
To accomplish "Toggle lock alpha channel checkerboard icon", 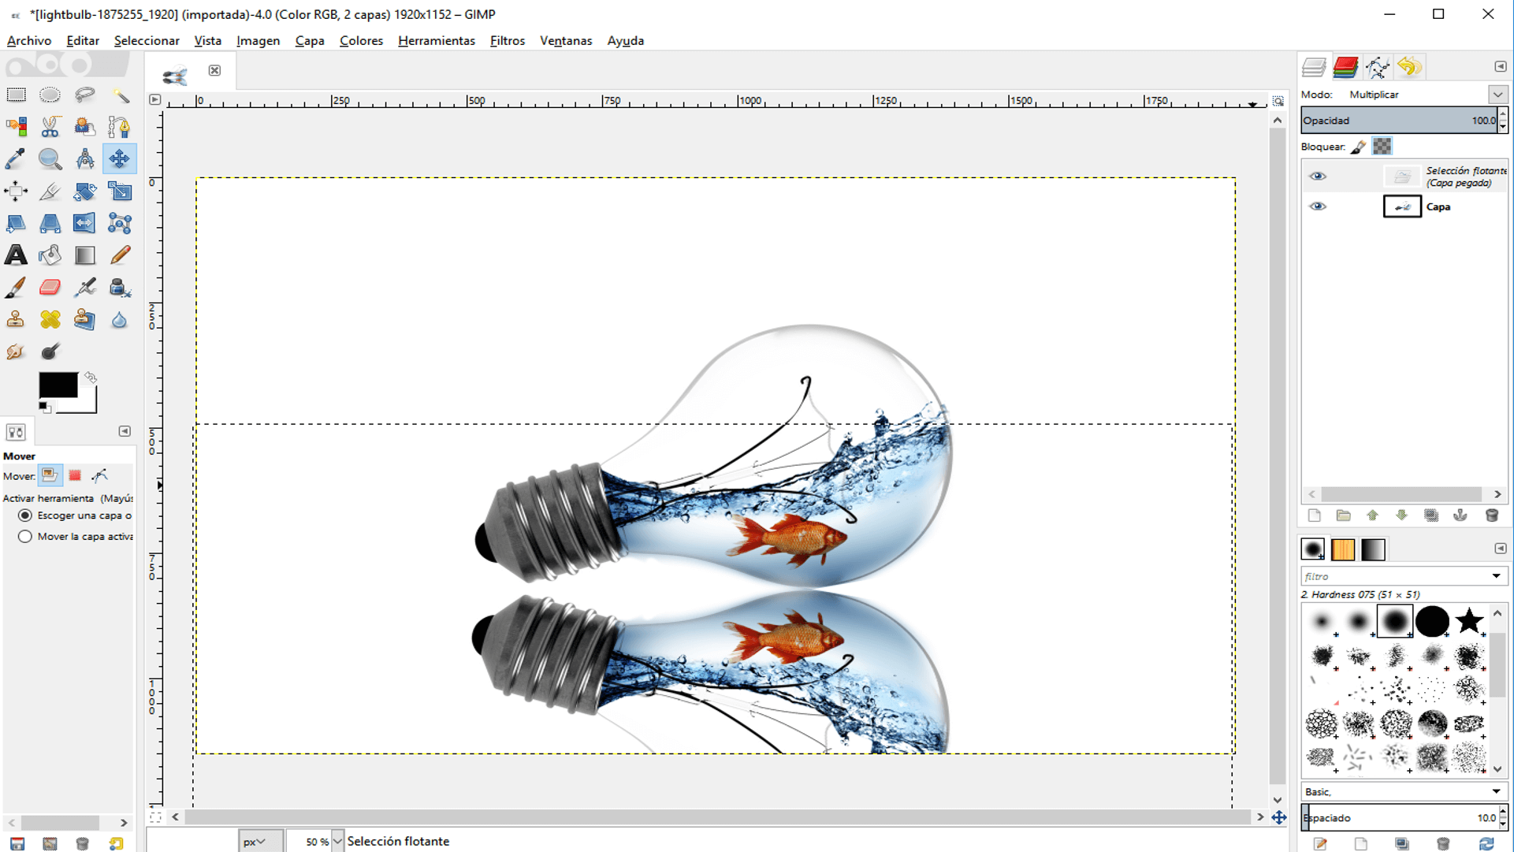I will [1382, 147].
